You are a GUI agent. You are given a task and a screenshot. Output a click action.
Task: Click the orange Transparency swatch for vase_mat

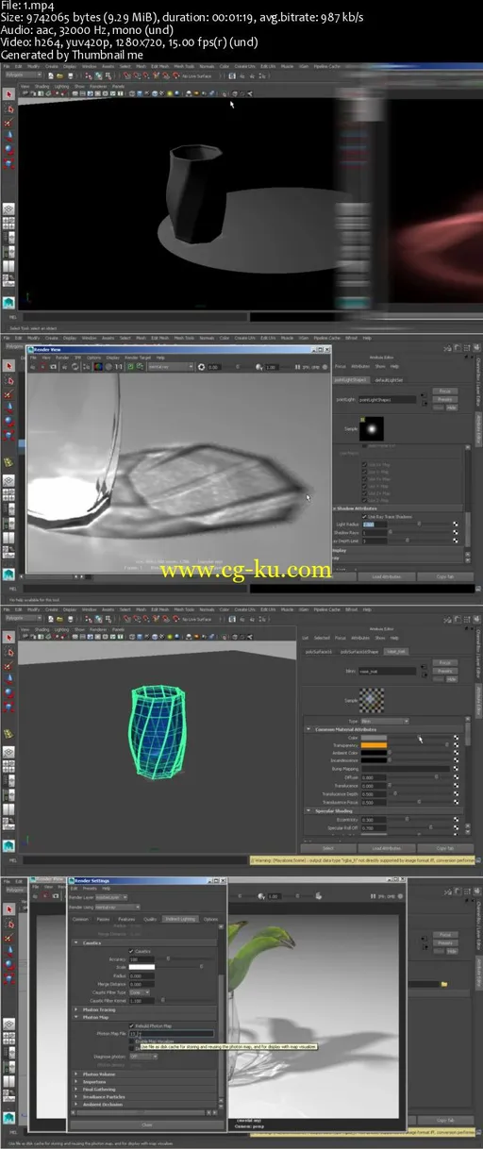375,745
